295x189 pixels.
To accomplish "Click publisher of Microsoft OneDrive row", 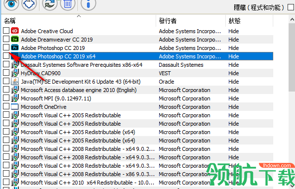I will [184, 107].
